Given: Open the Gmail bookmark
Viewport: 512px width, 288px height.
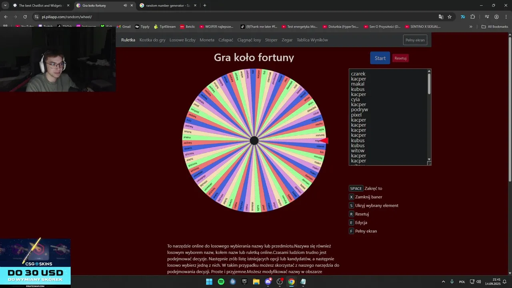Looking at the screenshot, I should (124, 27).
